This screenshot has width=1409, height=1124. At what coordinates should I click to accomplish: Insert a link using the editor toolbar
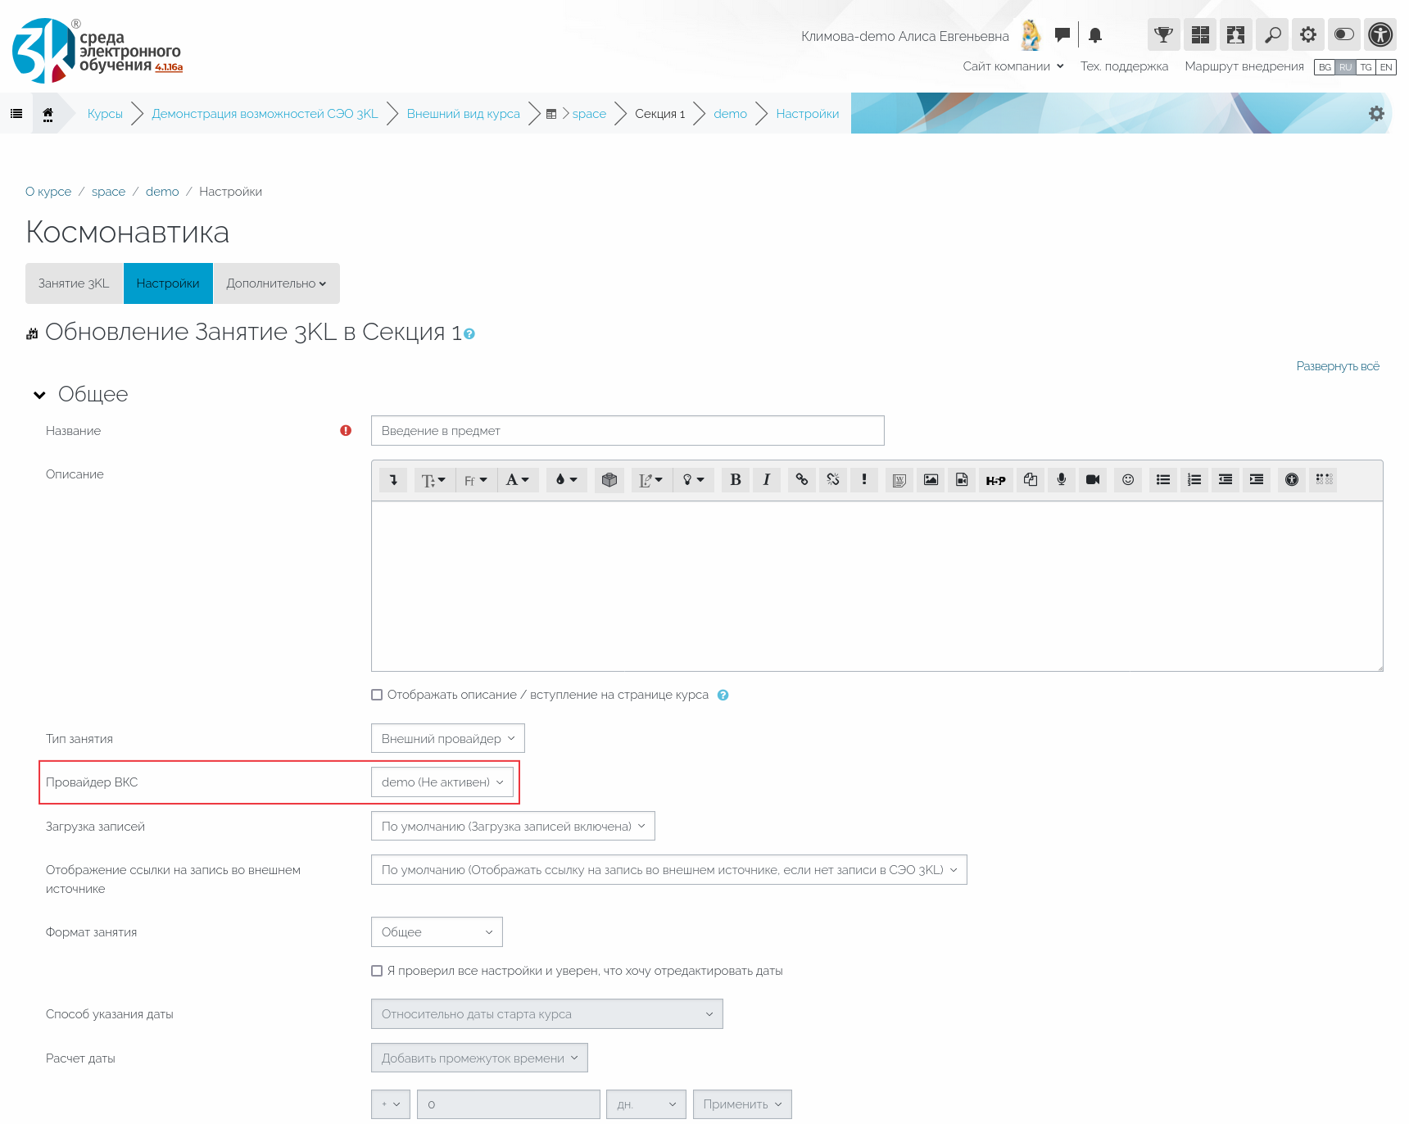[x=801, y=480]
